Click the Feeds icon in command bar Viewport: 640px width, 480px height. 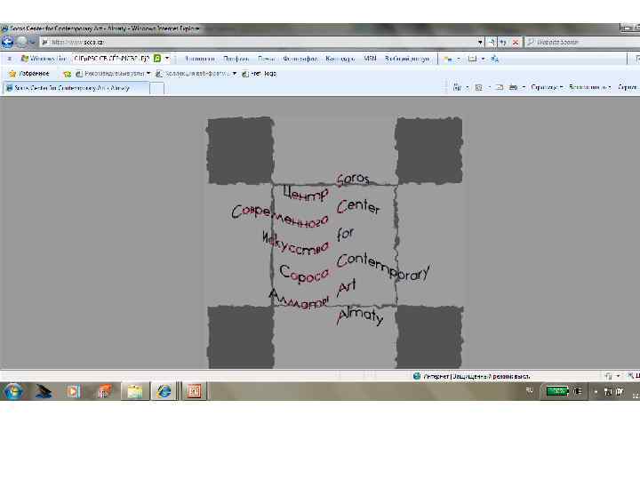pos(479,87)
